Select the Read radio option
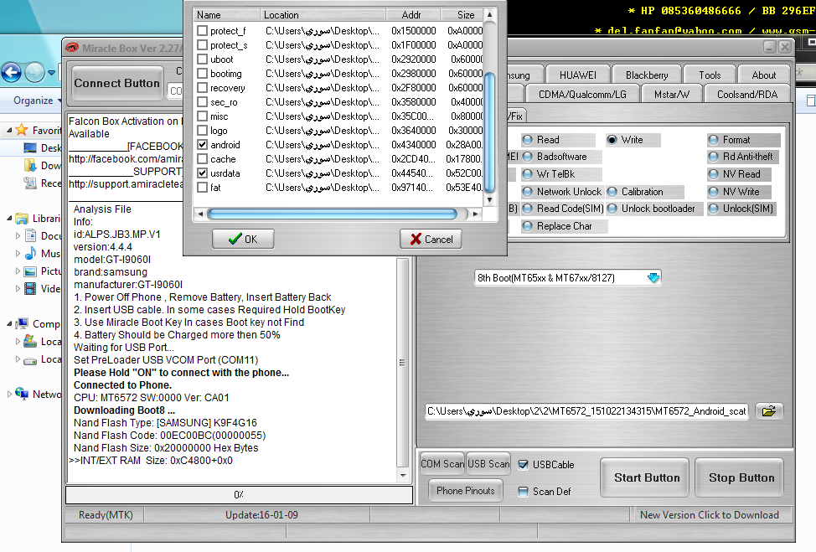The image size is (816, 552). (527, 139)
